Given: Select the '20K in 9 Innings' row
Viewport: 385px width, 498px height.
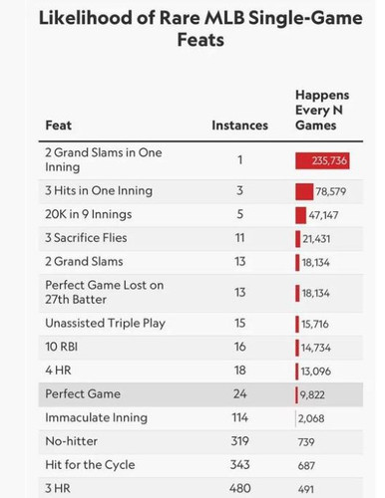Looking at the screenshot, I should click(200, 215).
